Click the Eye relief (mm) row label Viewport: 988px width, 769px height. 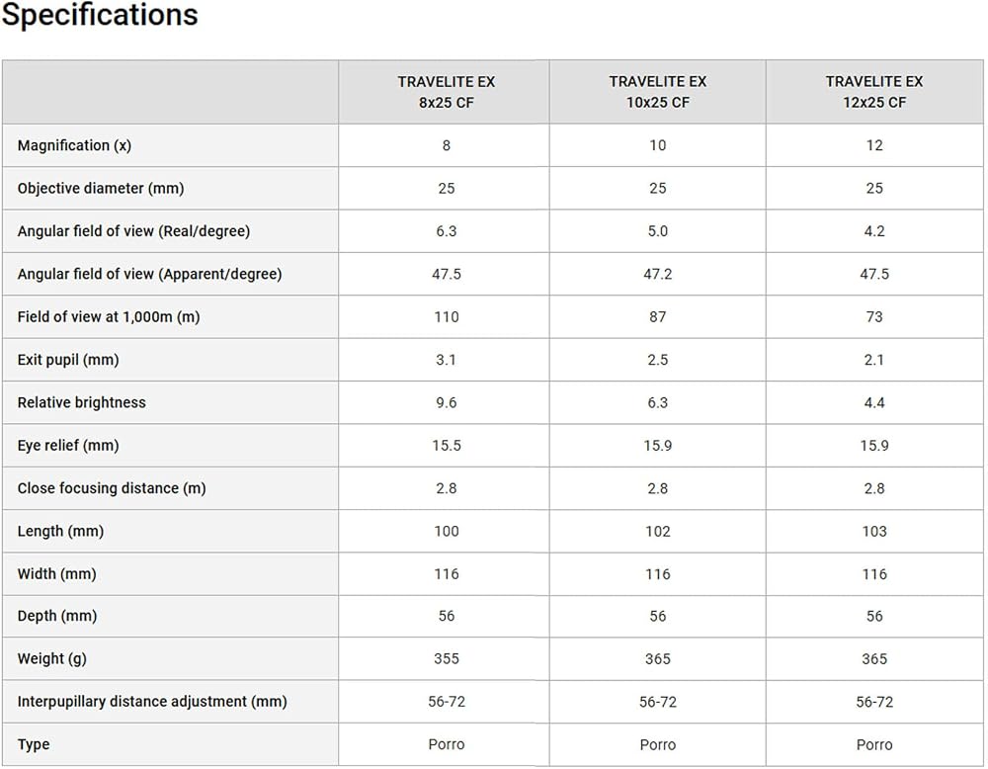click(68, 446)
